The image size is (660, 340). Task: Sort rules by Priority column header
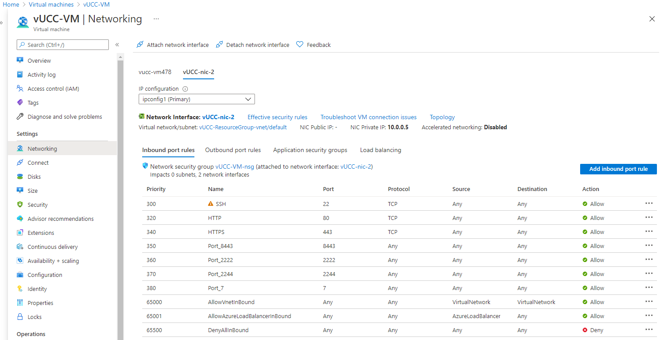156,189
